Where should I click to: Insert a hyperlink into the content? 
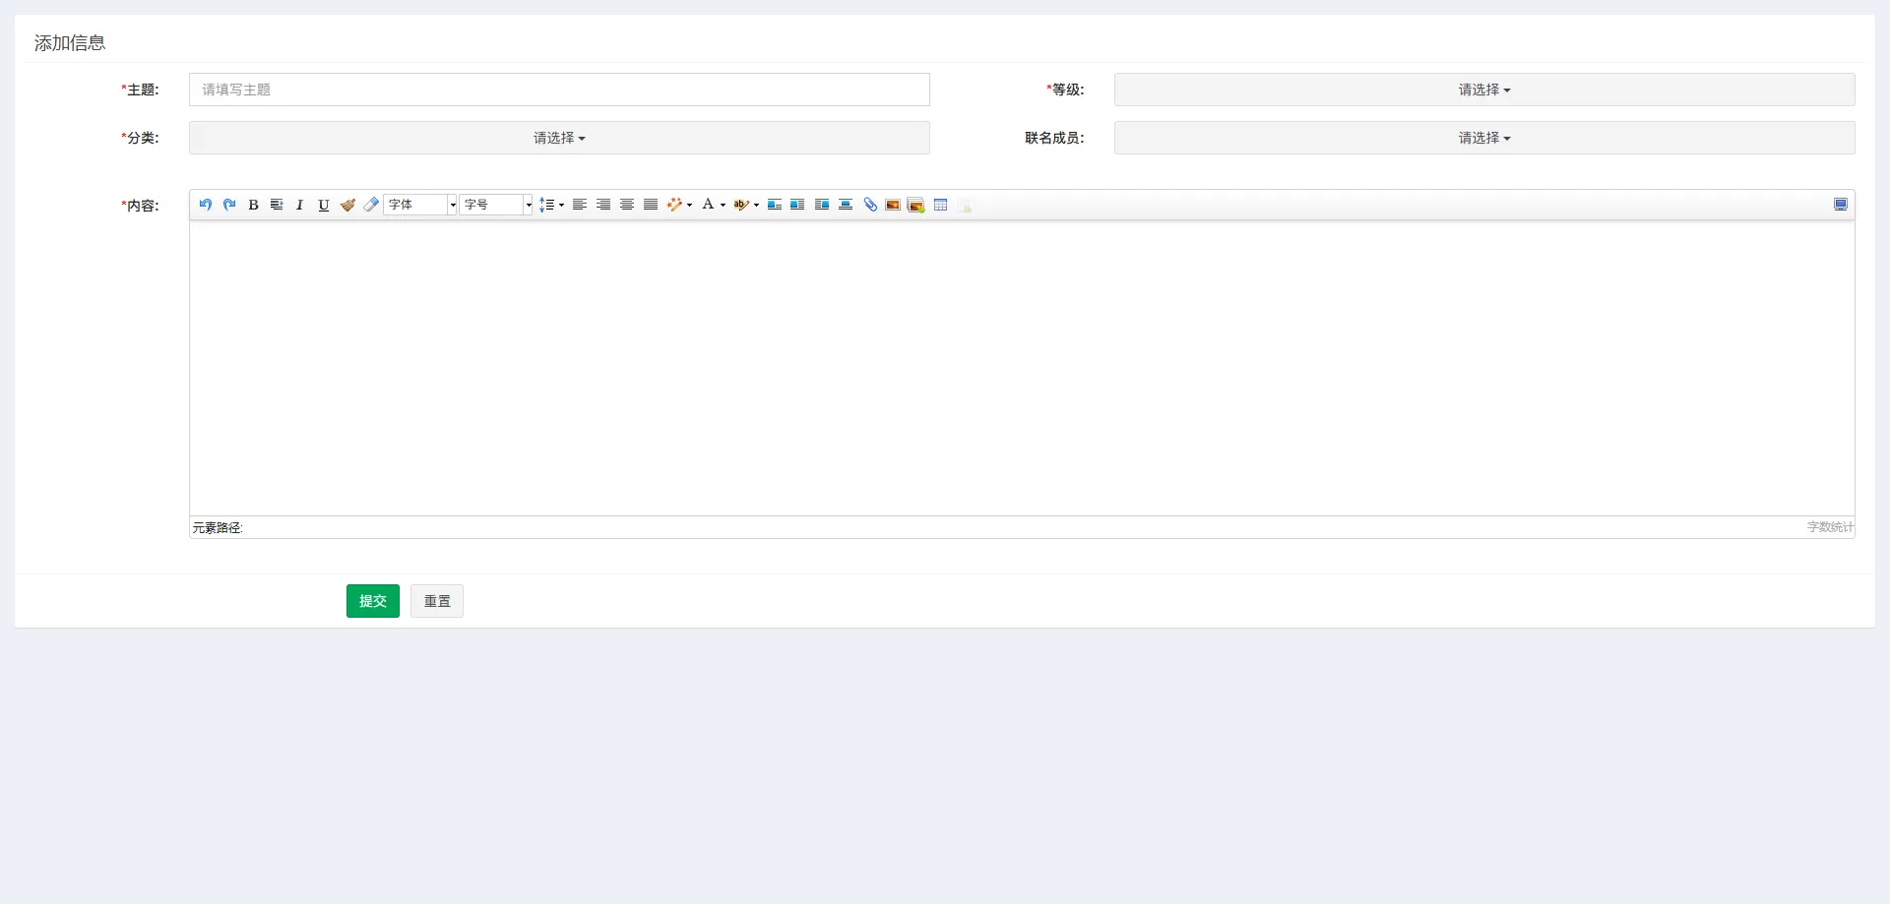pyautogui.click(x=870, y=205)
